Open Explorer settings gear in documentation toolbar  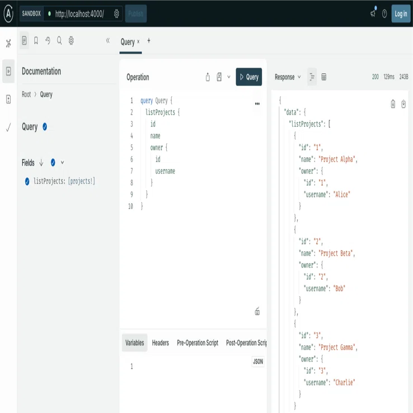(71, 40)
